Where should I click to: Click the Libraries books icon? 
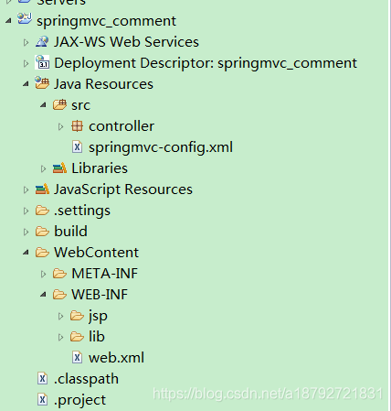(59, 168)
